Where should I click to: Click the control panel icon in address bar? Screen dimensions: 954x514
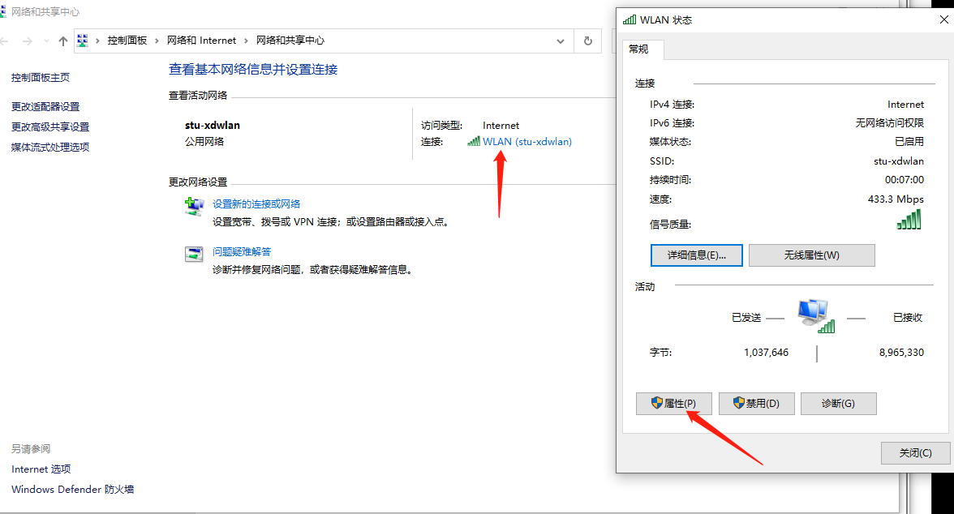tap(83, 41)
